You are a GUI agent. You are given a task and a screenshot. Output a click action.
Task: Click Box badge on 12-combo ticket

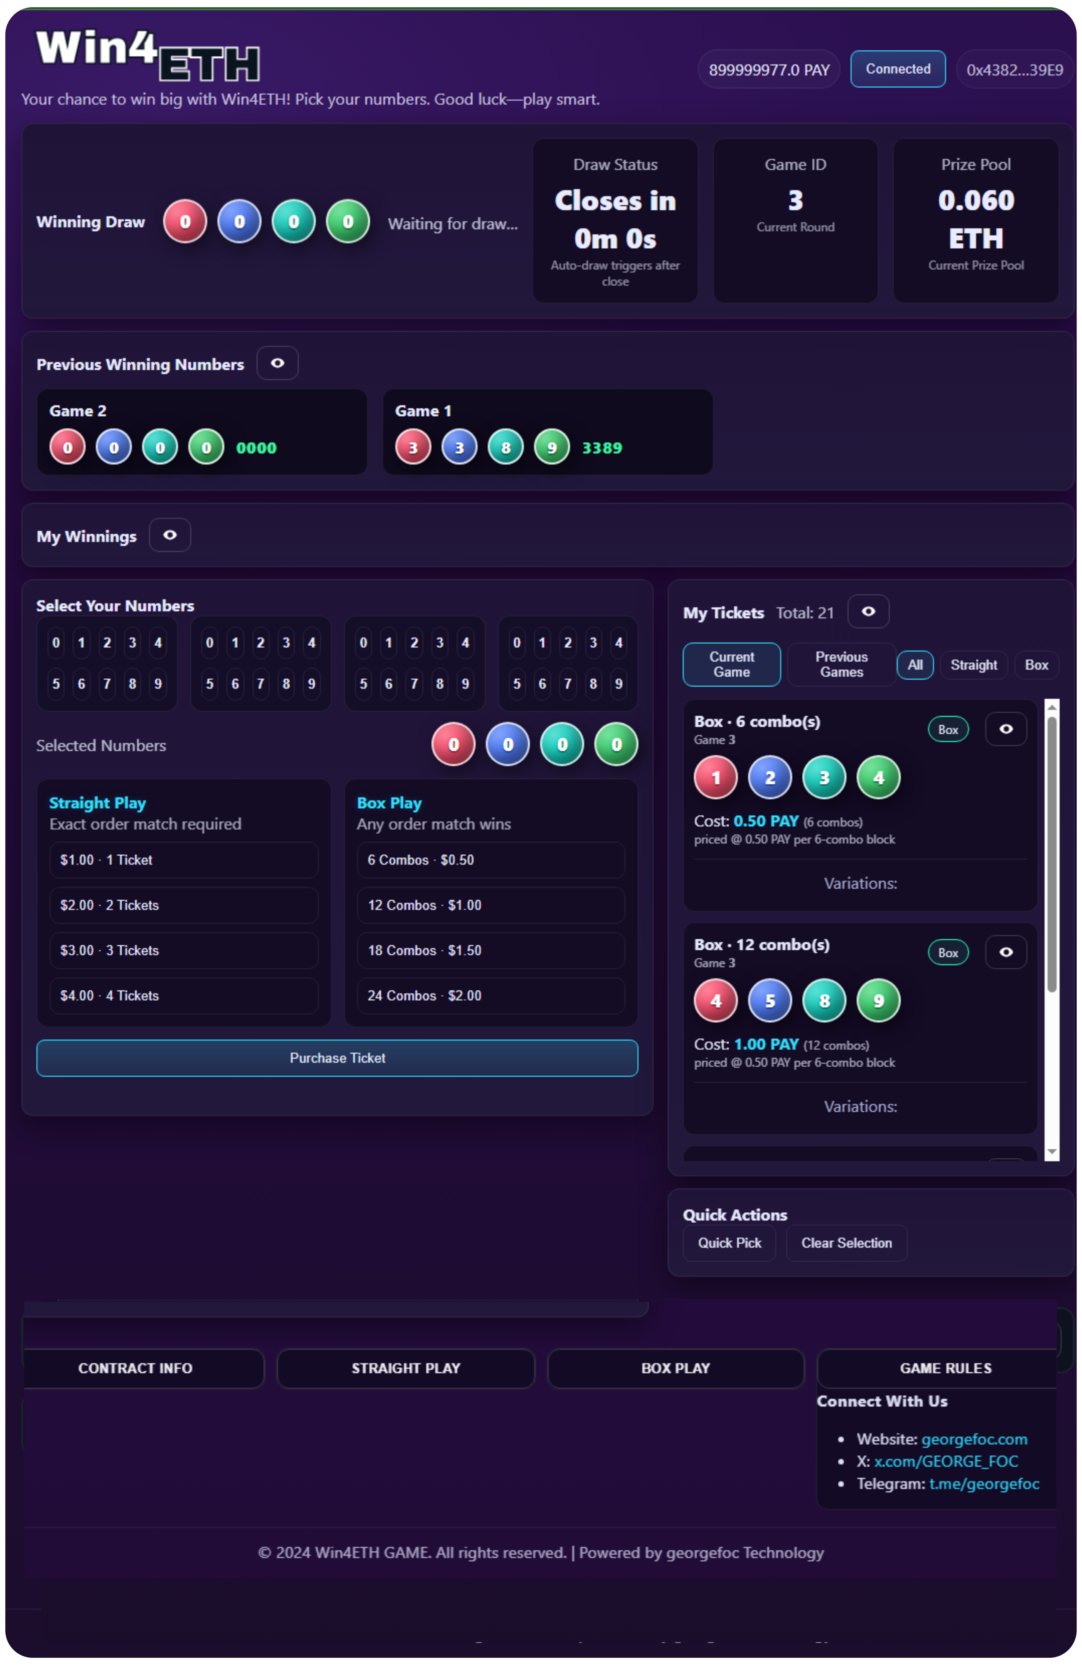click(948, 953)
